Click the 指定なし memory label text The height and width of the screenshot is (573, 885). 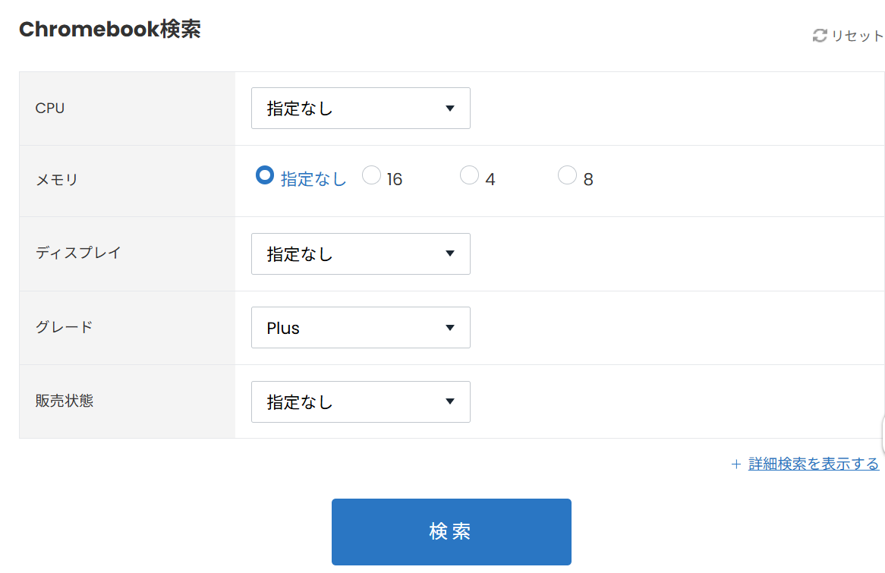click(x=313, y=179)
